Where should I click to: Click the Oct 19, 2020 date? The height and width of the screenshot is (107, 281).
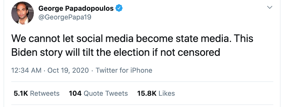pyautogui.click(x=68, y=70)
